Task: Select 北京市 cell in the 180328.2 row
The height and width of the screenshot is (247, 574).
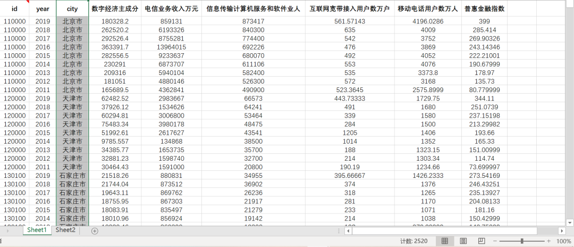Action: coord(72,21)
